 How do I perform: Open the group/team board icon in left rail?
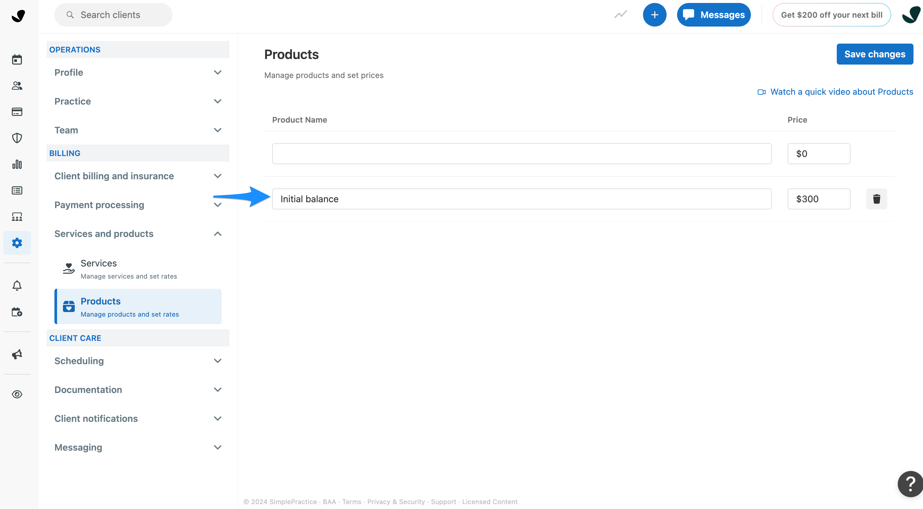pos(17,217)
